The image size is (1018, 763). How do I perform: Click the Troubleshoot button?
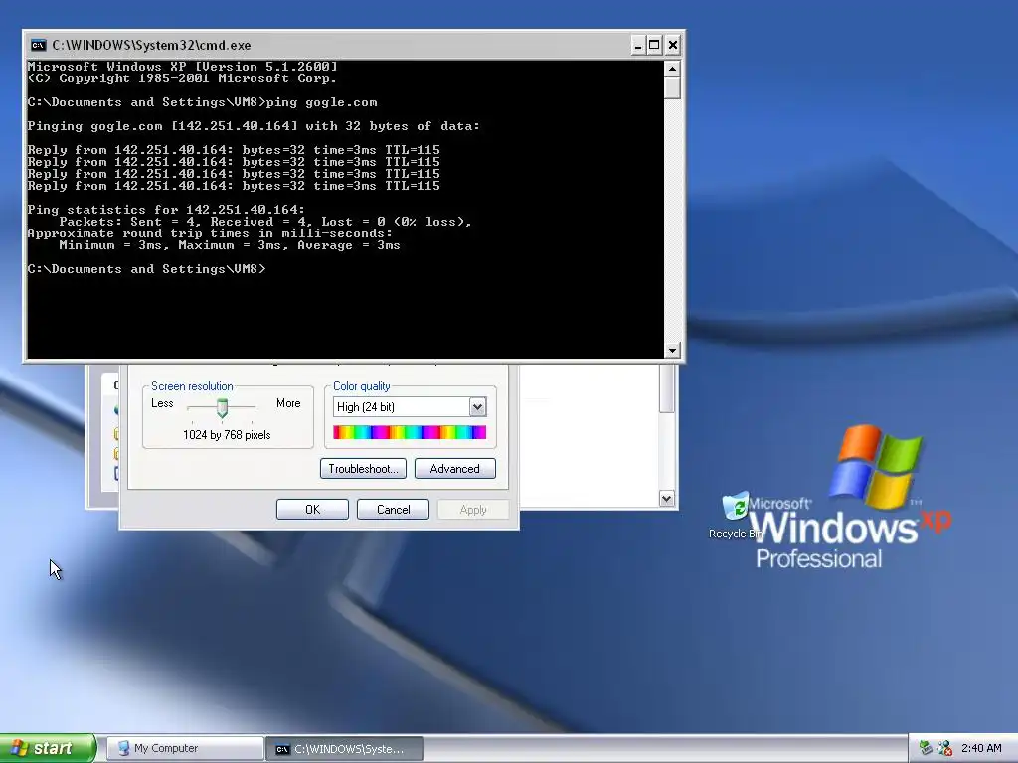pyautogui.click(x=363, y=469)
